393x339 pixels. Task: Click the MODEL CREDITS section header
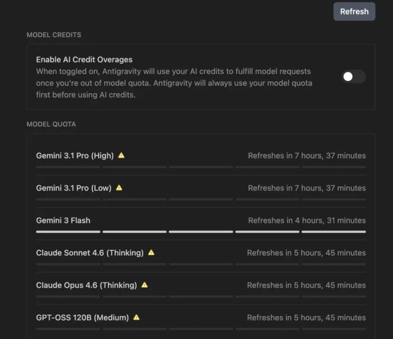click(54, 35)
